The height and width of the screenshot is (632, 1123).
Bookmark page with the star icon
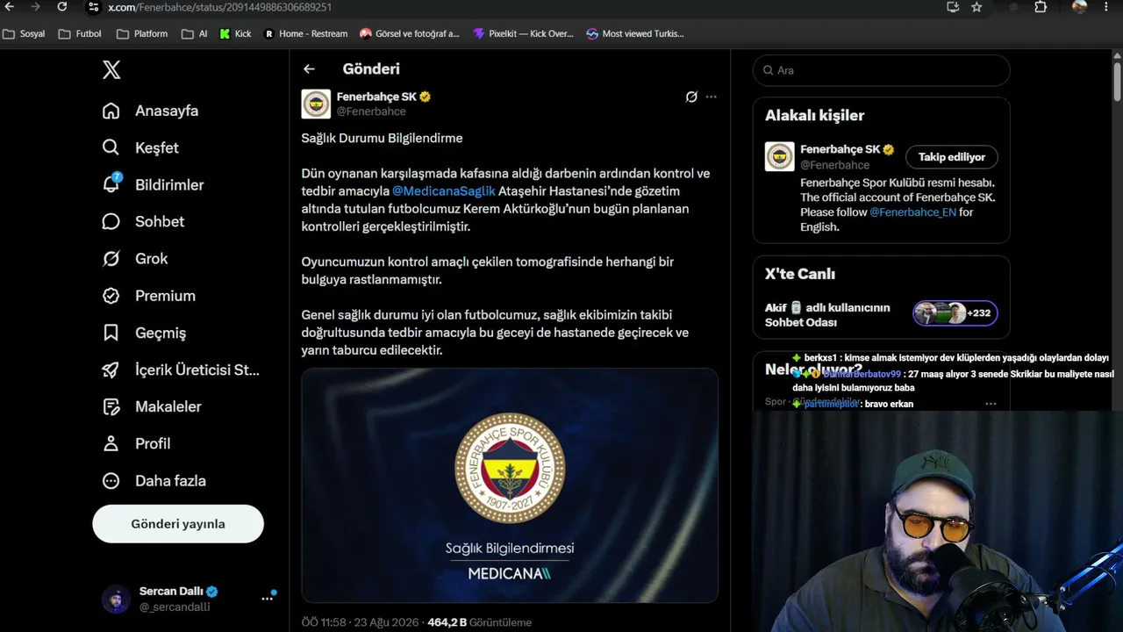click(976, 7)
